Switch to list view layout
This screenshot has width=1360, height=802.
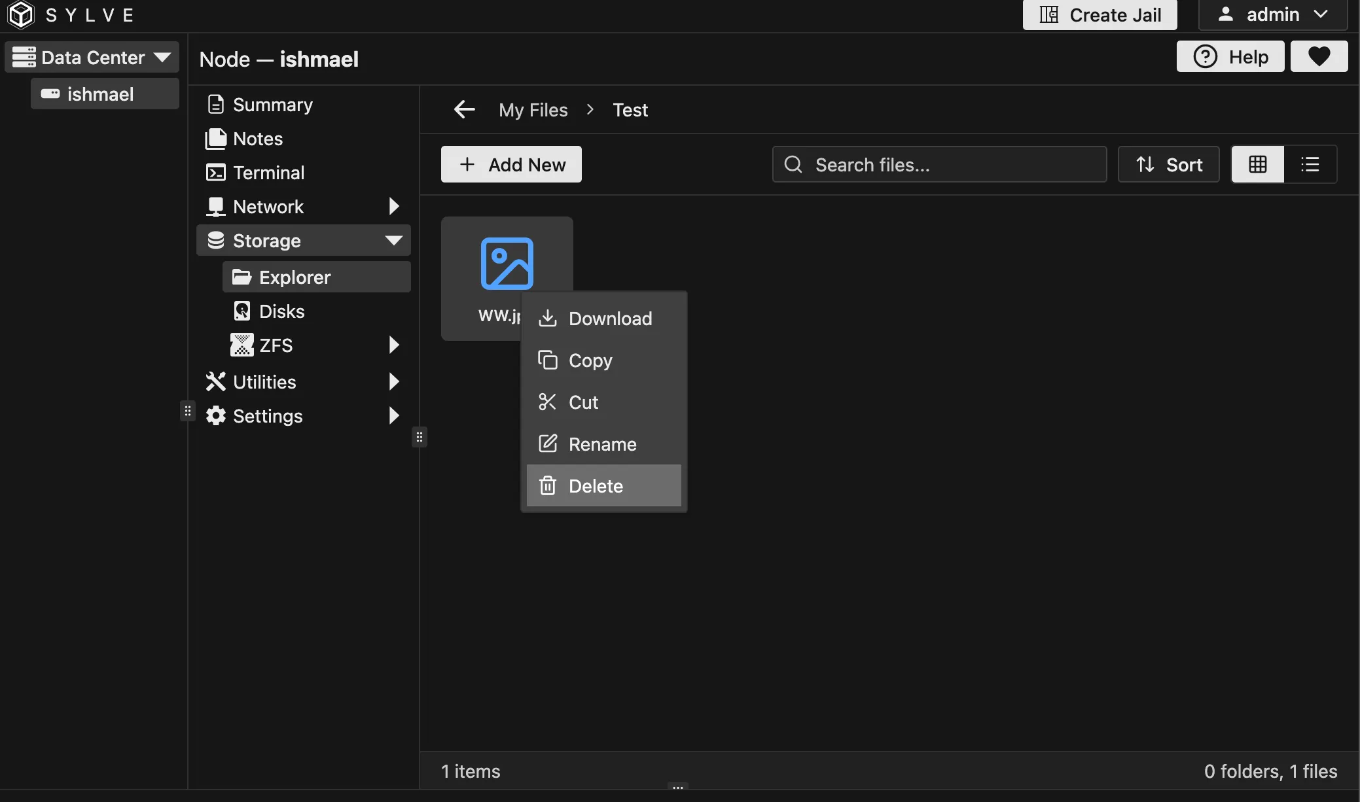tap(1311, 164)
